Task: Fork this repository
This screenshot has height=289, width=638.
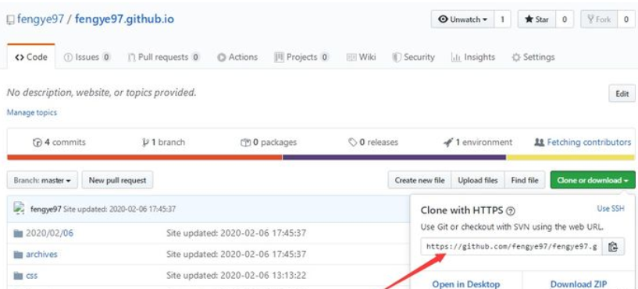Action: [599, 19]
